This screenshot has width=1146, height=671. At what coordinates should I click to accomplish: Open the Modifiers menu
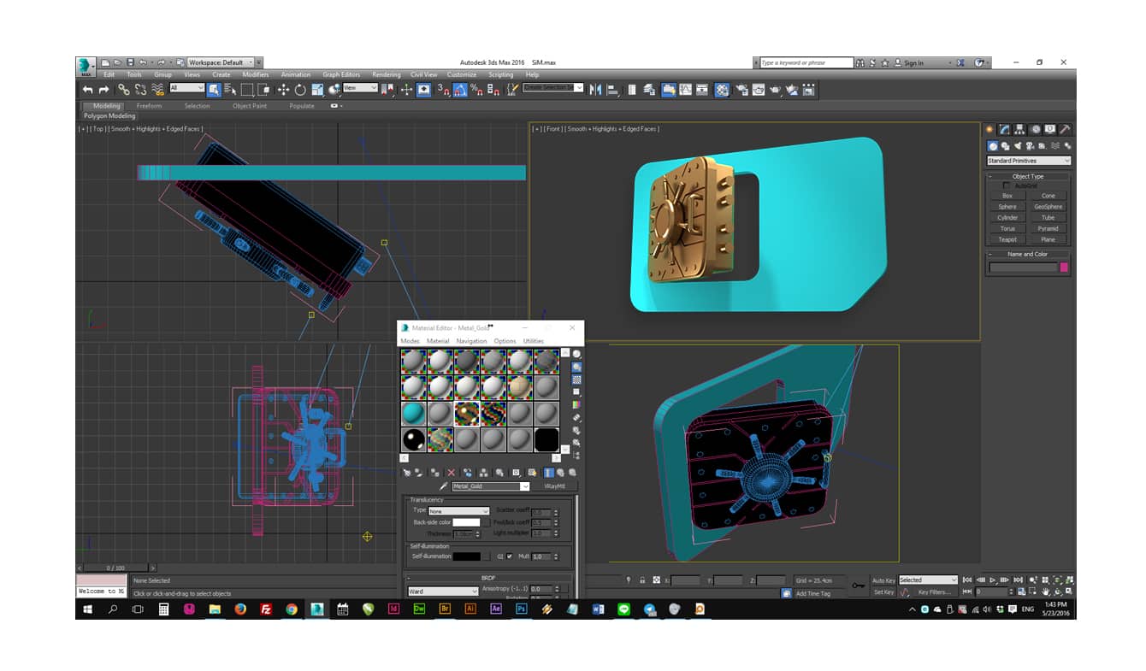click(x=255, y=75)
